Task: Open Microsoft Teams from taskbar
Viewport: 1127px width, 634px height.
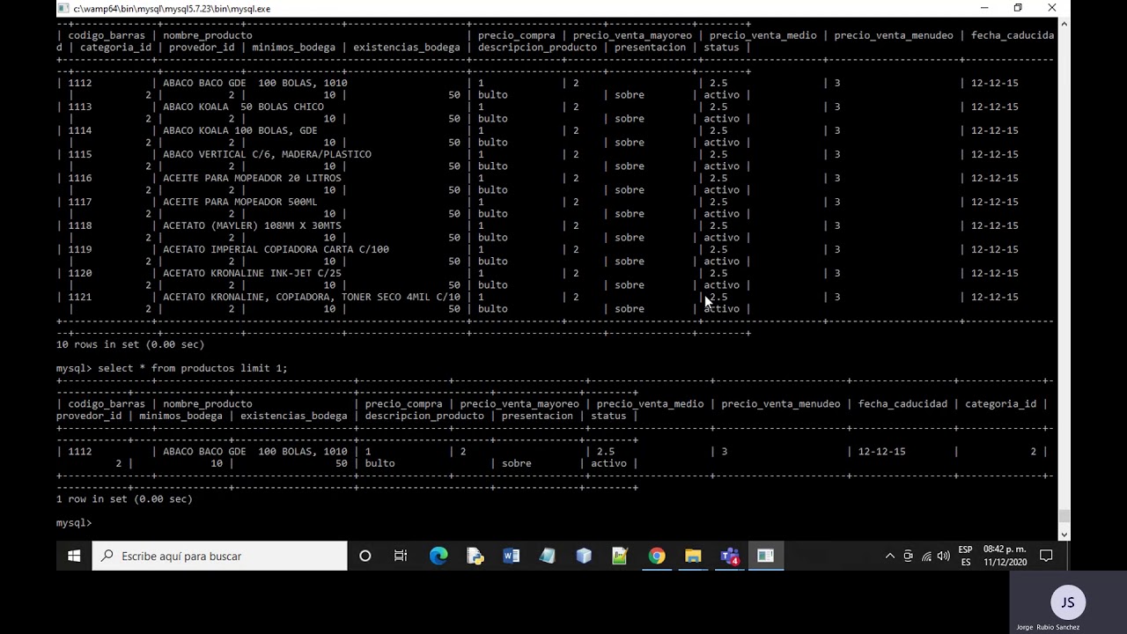Action: pos(730,556)
